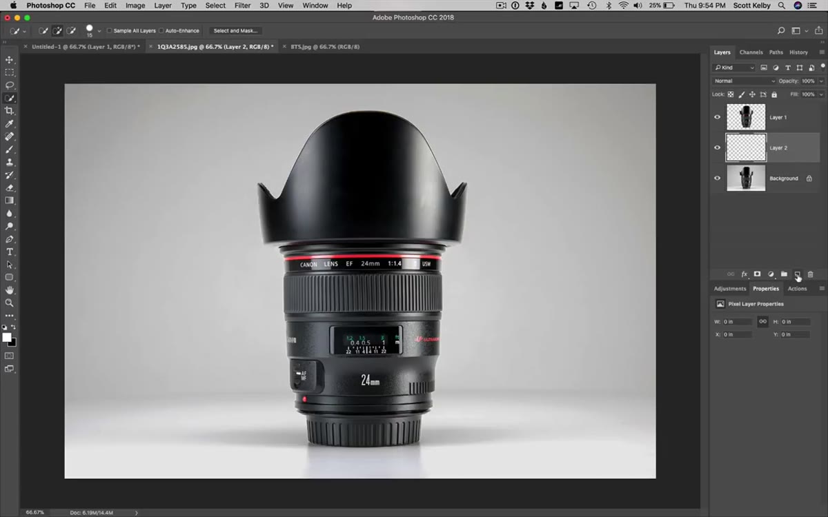Screen dimensions: 828x517
Task: Open the Opacity slider dropdown arrow
Action: point(821,81)
